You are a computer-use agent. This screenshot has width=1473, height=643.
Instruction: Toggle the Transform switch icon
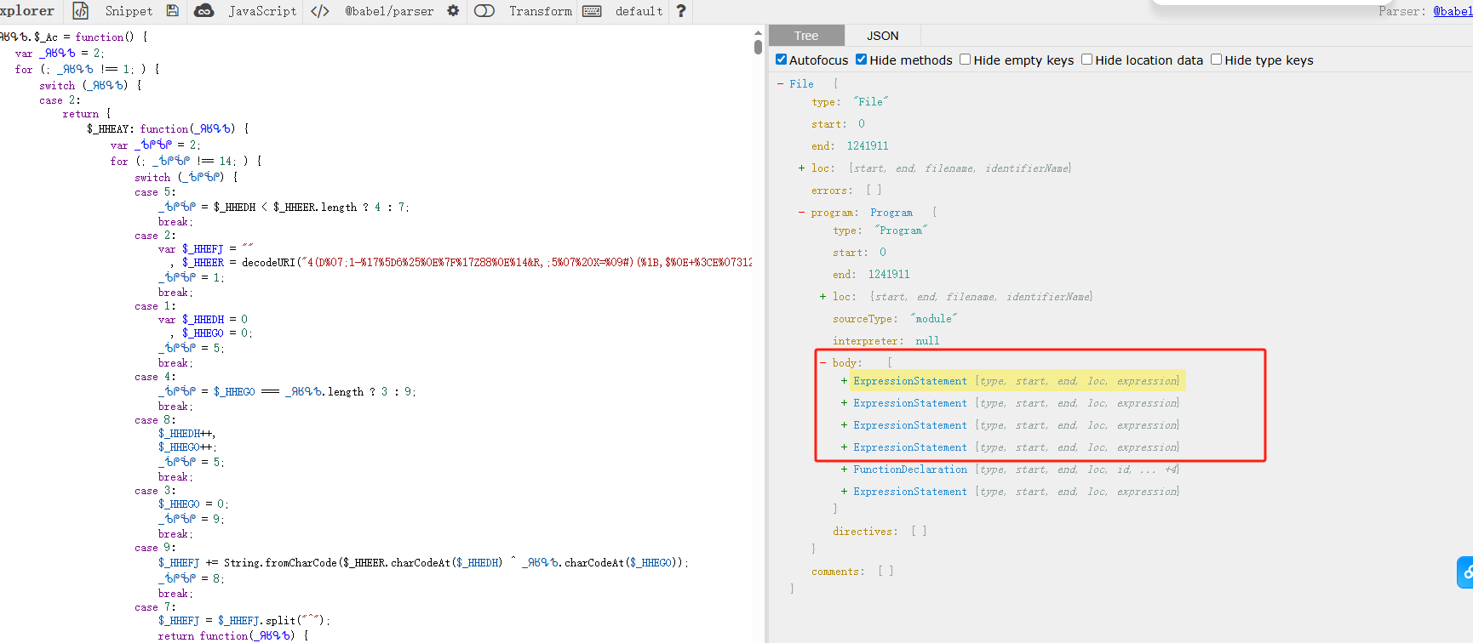484,11
